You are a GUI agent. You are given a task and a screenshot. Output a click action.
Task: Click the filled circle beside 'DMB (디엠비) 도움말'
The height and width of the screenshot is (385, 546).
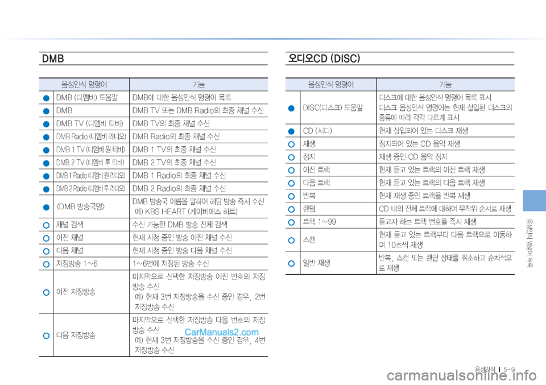[x=46, y=98]
